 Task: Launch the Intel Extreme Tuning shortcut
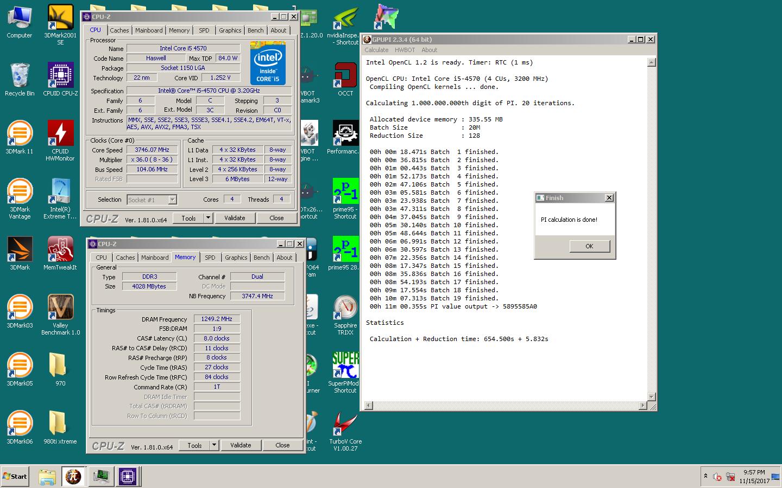click(x=60, y=198)
